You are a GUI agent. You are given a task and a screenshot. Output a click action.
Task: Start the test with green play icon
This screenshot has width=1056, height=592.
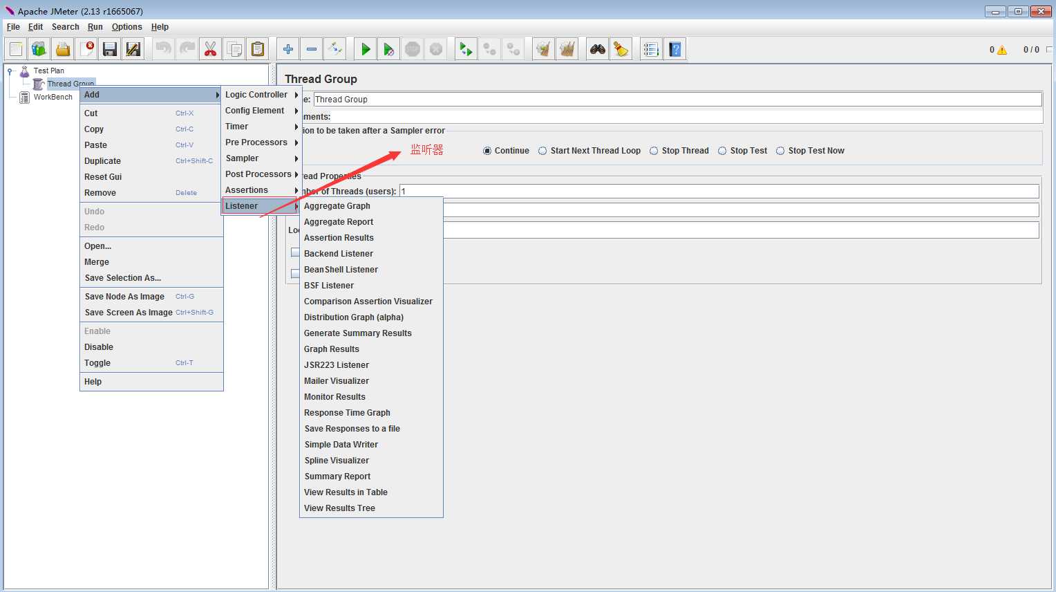pyautogui.click(x=366, y=49)
